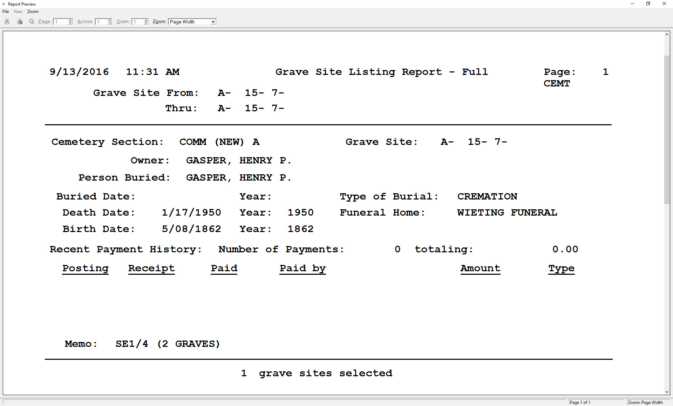The image size is (673, 406).
Task: Click 'Zoom: Page Width' in status bar
Action: click(645, 402)
